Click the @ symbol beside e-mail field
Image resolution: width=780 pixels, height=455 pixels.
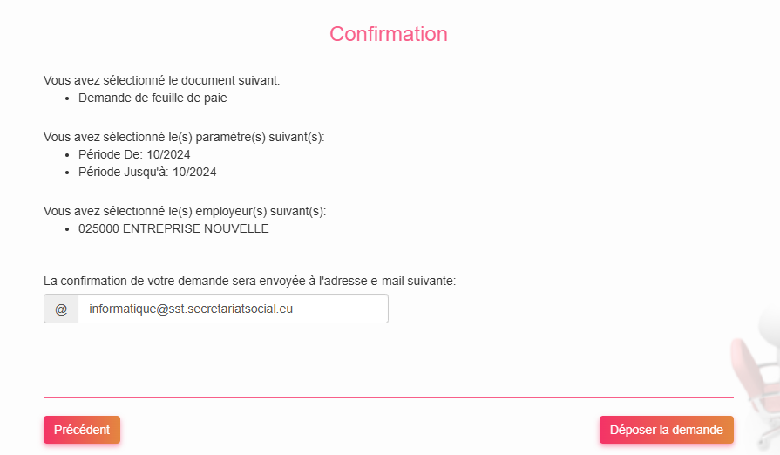61,309
